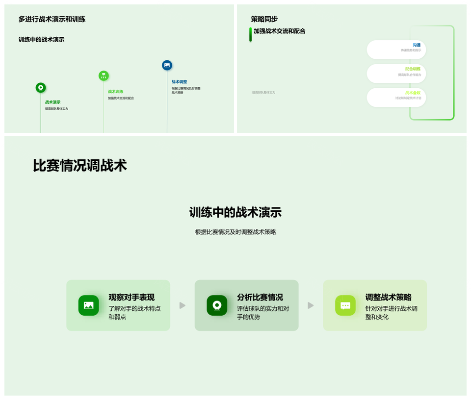Select the picture icon in 观察对手表现 card
Viewport: 471px width, 400px height.
(x=88, y=305)
